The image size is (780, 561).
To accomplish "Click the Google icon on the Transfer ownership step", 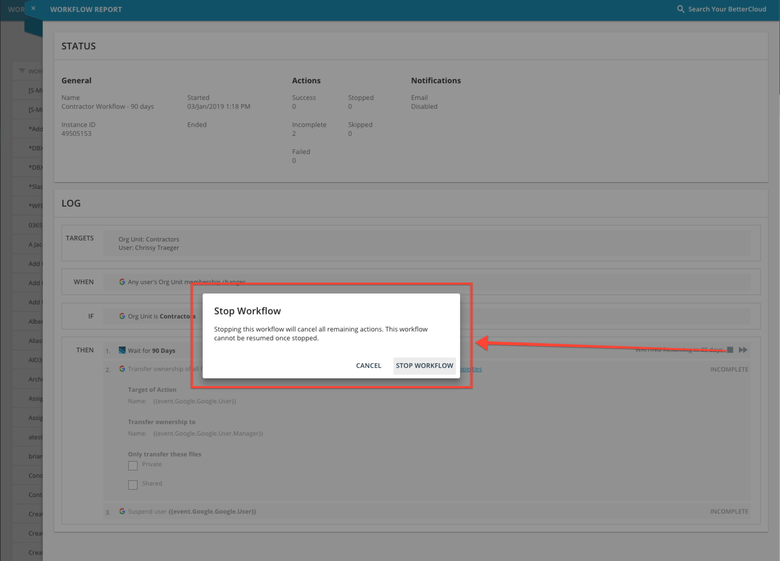I will (x=122, y=368).
